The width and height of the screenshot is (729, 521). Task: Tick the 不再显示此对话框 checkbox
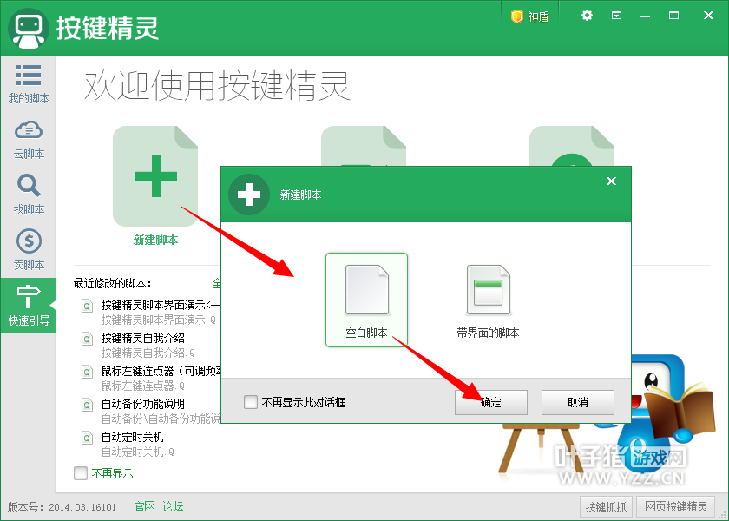[251, 402]
